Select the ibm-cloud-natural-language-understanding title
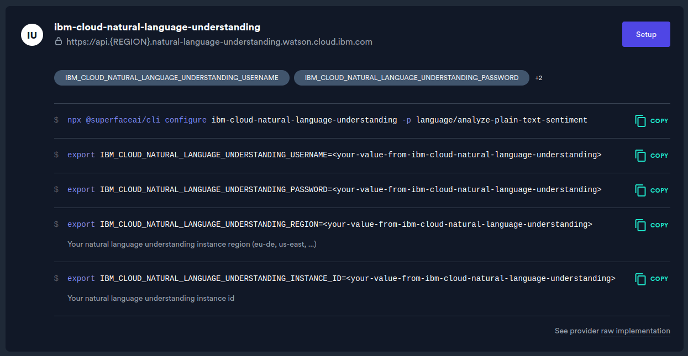The height and width of the screenshot is (356, 688). (x=157, y=26)
